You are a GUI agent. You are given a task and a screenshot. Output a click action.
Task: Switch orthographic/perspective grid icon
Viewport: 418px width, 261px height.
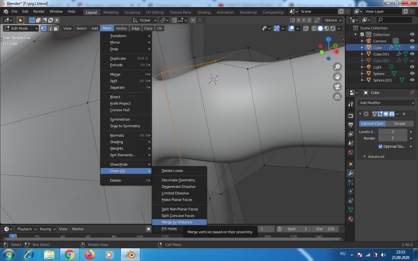(x=337, y=97)
